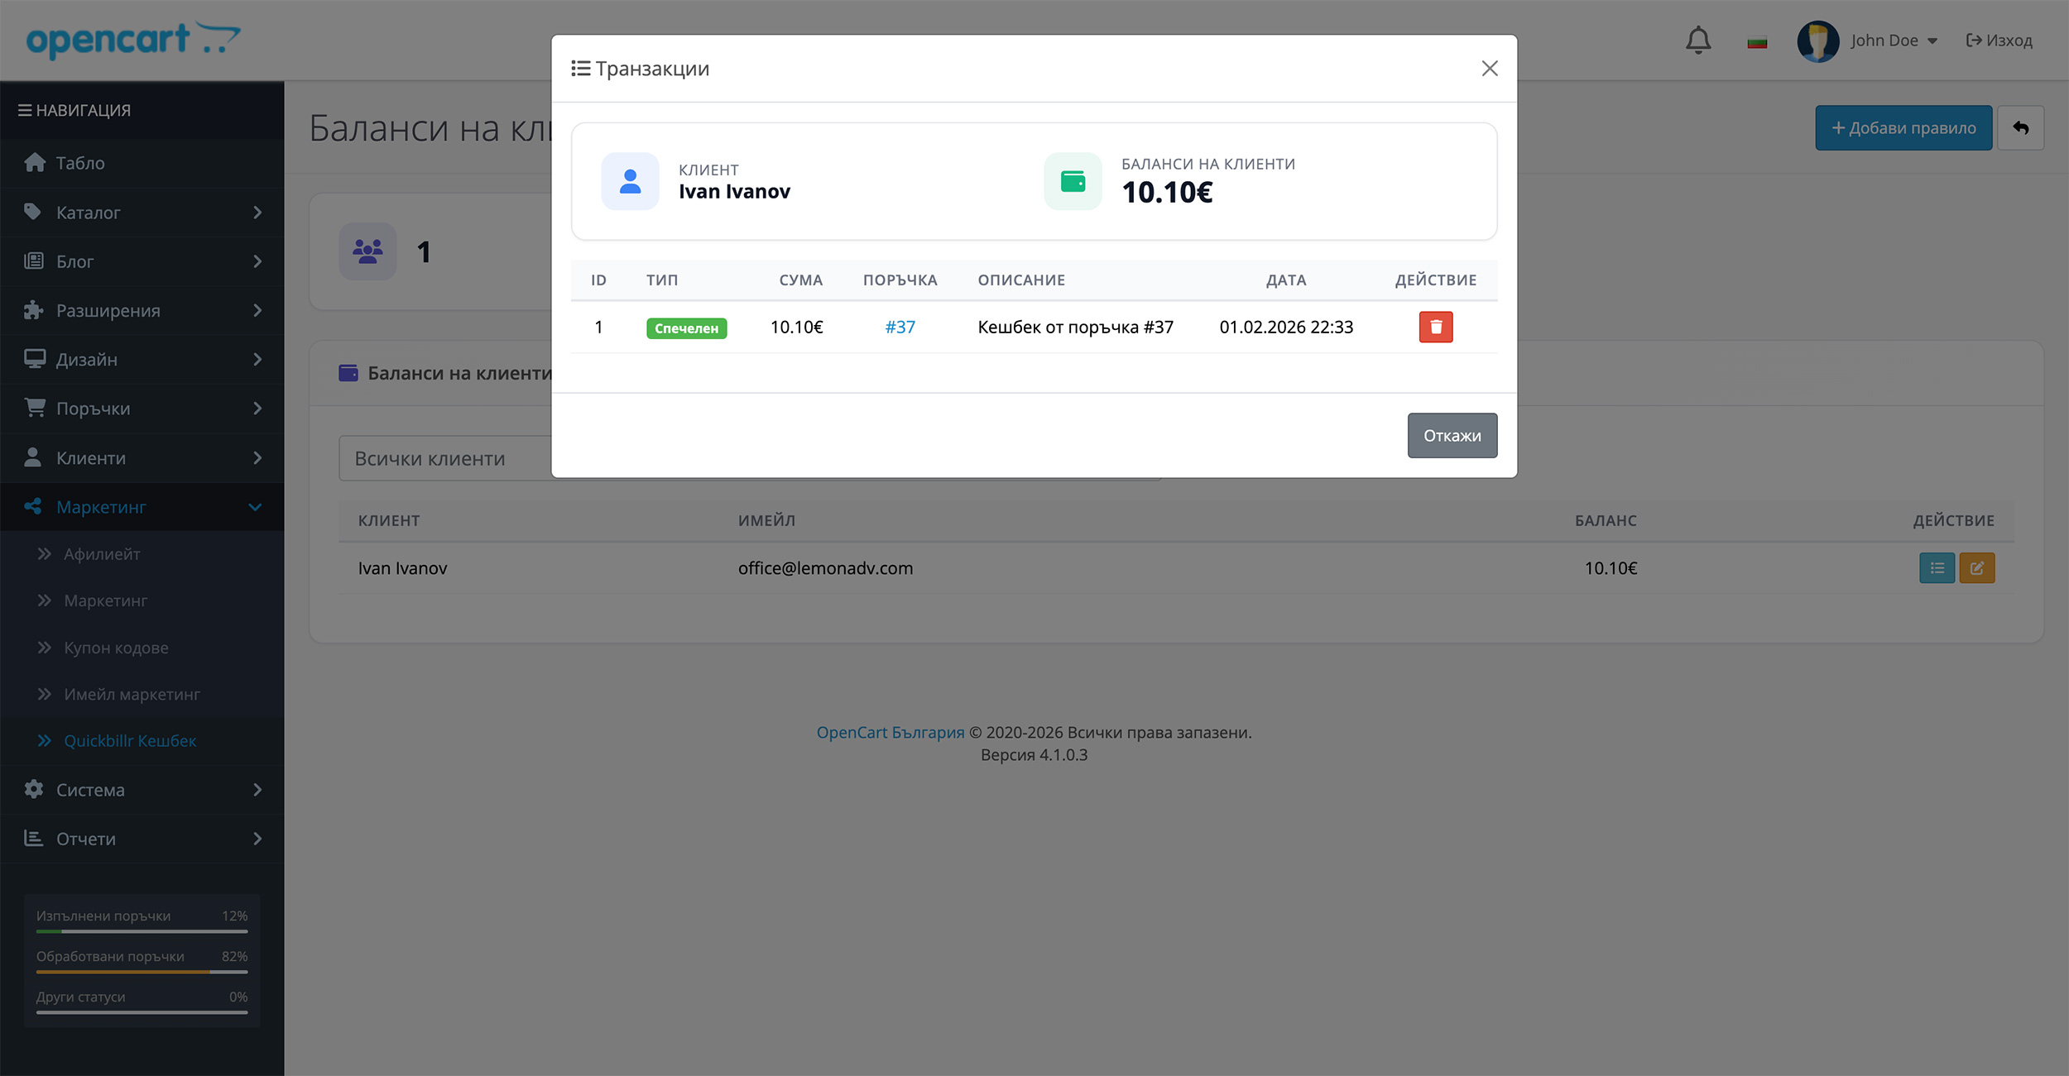Click the John Doe avatar picture

pyautogui.click(x=1817, y=41)
